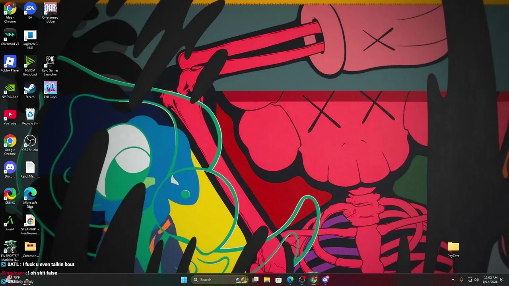This screenshot has height=286, width=509.
Task: Open Microsoft Edge from the taskbar
Action: click(290, 280)
